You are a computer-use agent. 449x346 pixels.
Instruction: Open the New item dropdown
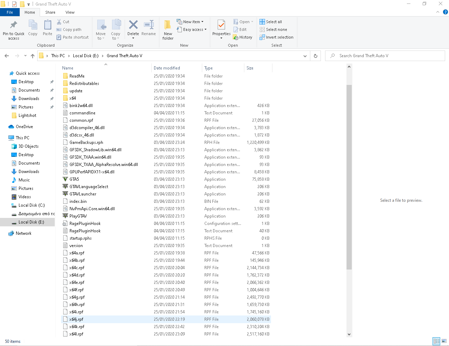(190, 22)
